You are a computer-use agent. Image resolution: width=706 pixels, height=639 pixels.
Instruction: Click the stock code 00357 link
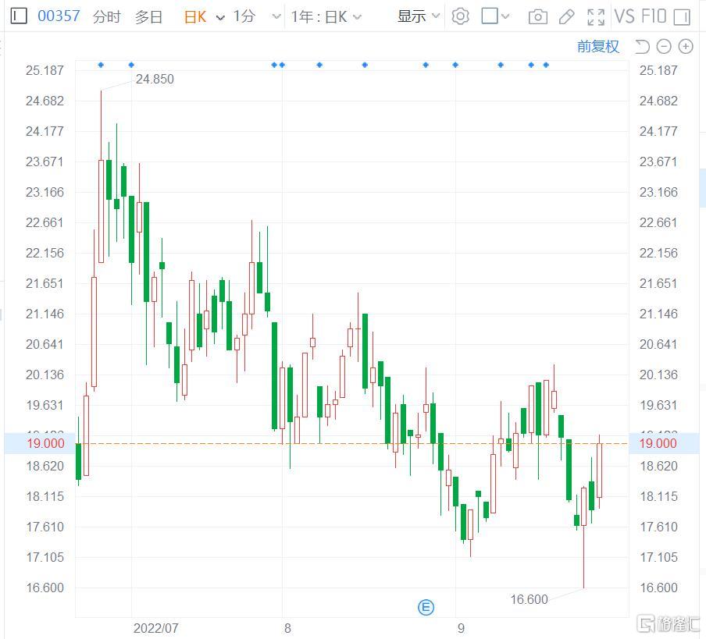coord(59,16)
